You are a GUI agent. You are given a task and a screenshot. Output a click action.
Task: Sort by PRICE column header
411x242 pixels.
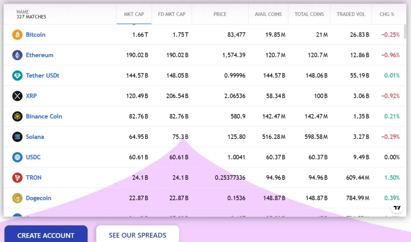[220, 14]
